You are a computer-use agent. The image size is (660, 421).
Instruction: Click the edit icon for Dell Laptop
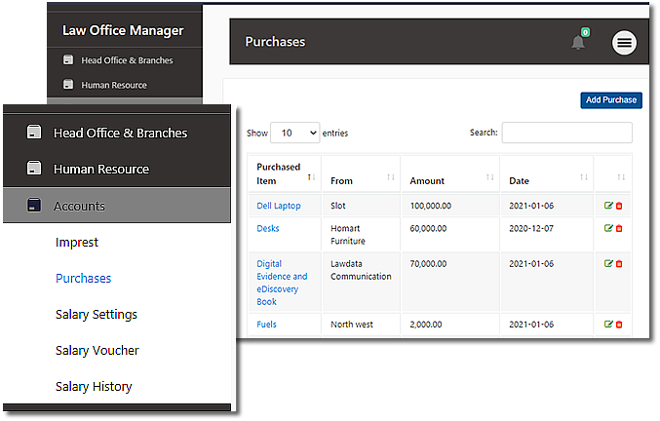coord(609,206)
